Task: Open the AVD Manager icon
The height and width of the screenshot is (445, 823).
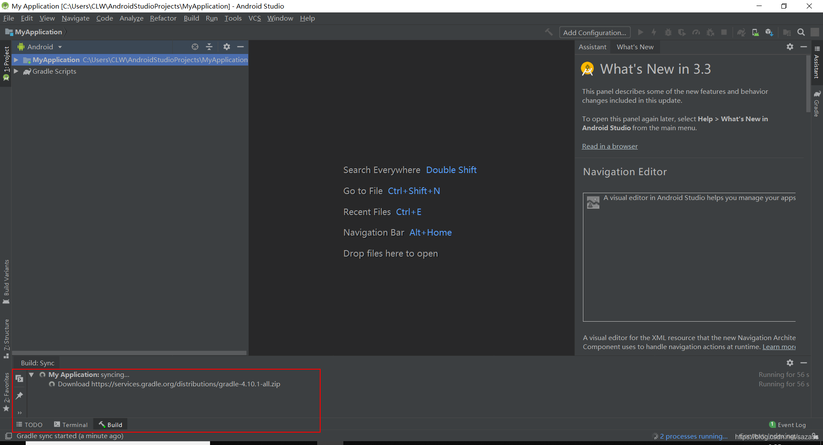Action: pyautogui.click(x=755, y=32)
